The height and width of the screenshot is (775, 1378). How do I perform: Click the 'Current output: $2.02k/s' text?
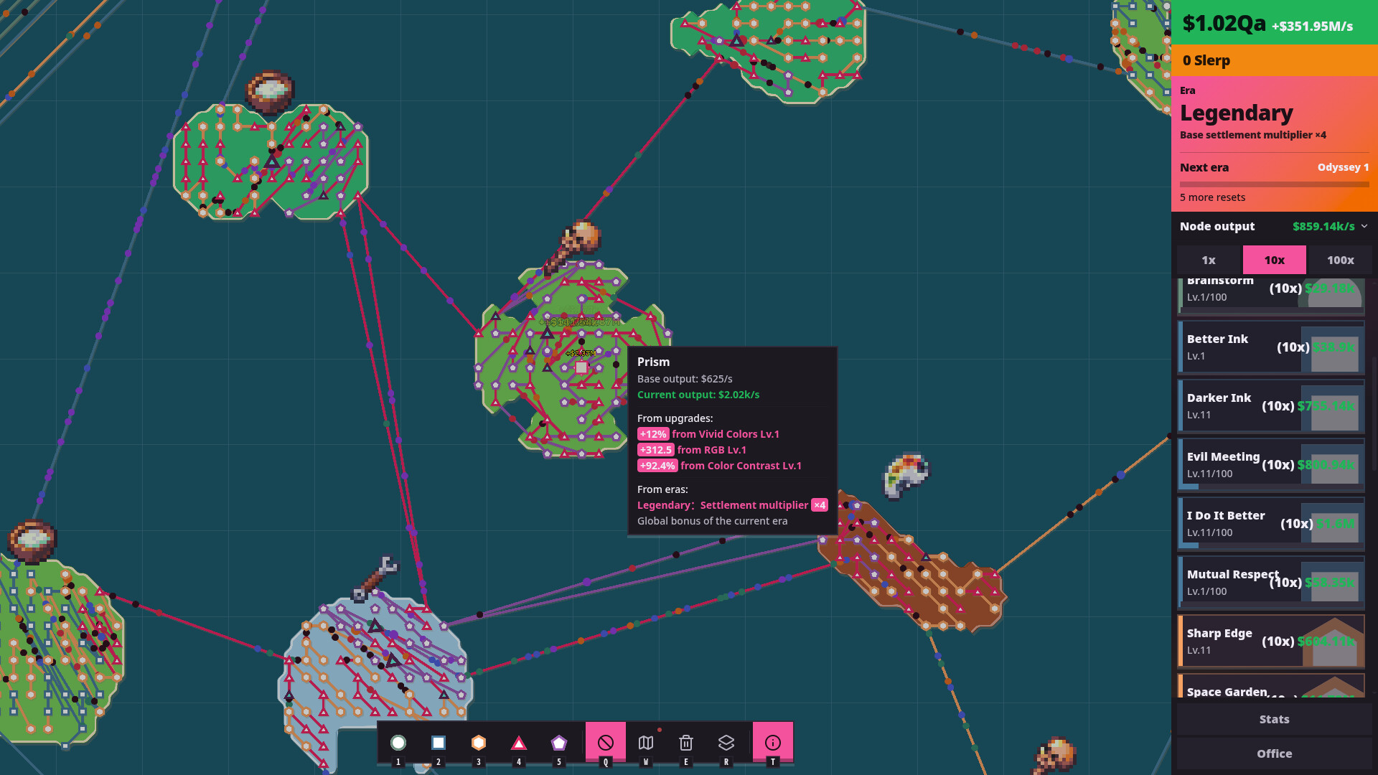[698, 395]
